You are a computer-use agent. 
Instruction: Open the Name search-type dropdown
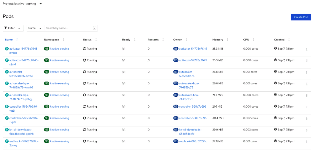35,28
